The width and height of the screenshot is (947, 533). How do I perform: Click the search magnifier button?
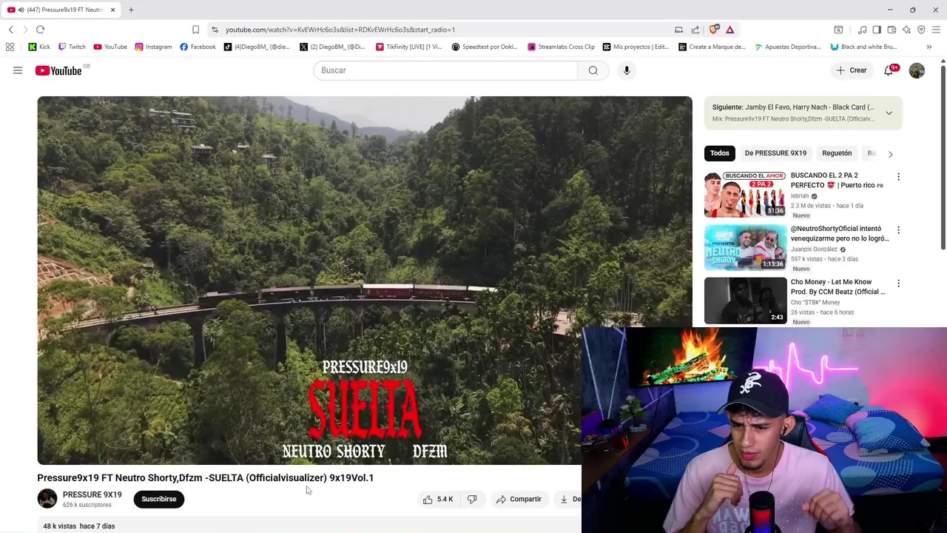593,70
